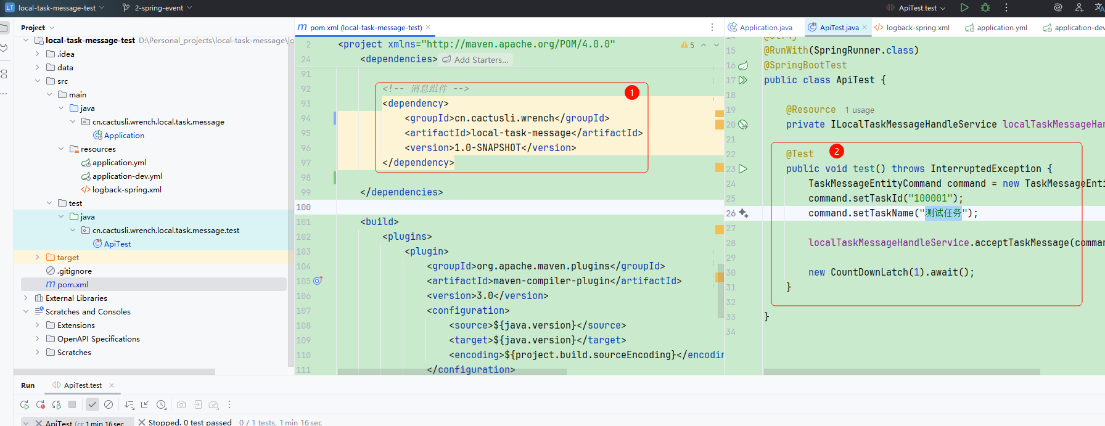Open the 2-spring-event branch dropdown
Viewport: 1105px width, 426px height.
[x=158, y=8]
